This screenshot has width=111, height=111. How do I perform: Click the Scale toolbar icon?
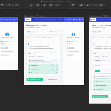pyautogui.click(x=51, y=5)
